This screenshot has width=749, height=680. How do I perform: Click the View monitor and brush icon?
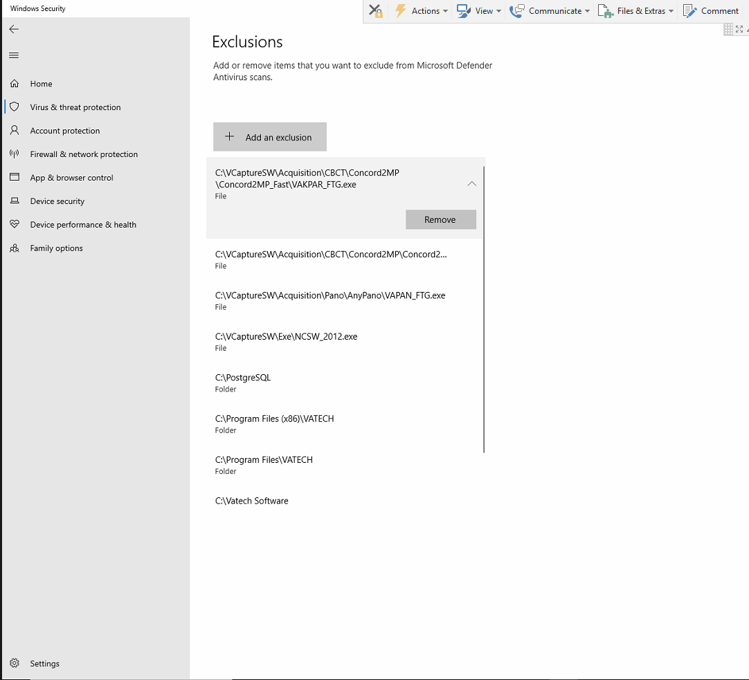tap(463, 10)
